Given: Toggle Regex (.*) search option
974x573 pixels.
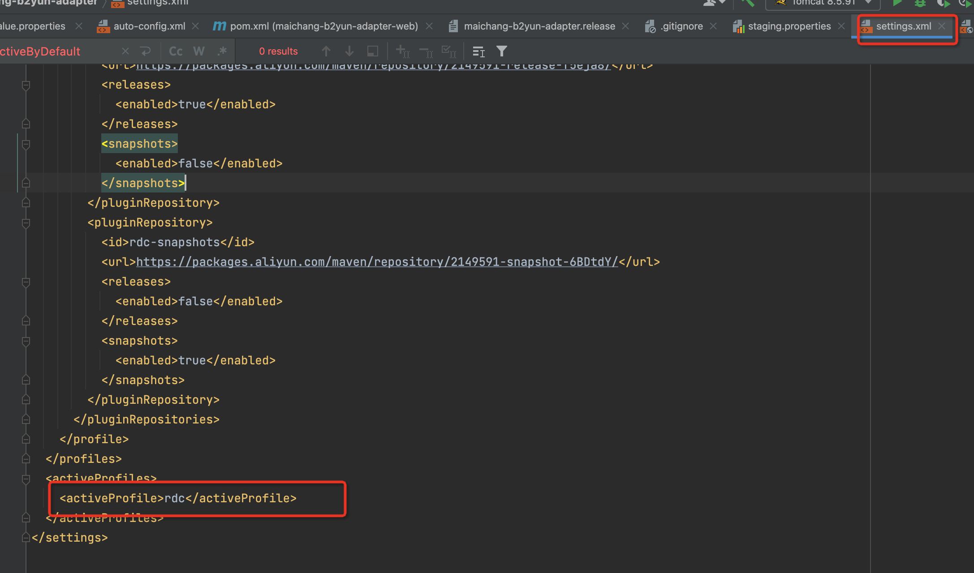Looking at the screenshot, I should (x=222, y=51).
